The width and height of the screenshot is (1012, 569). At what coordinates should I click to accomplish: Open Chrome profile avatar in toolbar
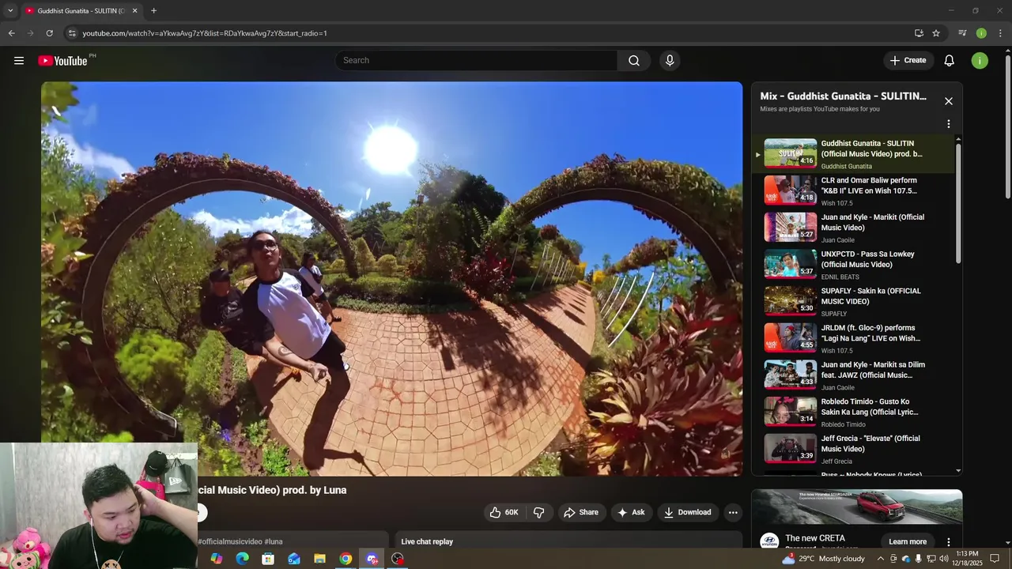click(981, 33)
